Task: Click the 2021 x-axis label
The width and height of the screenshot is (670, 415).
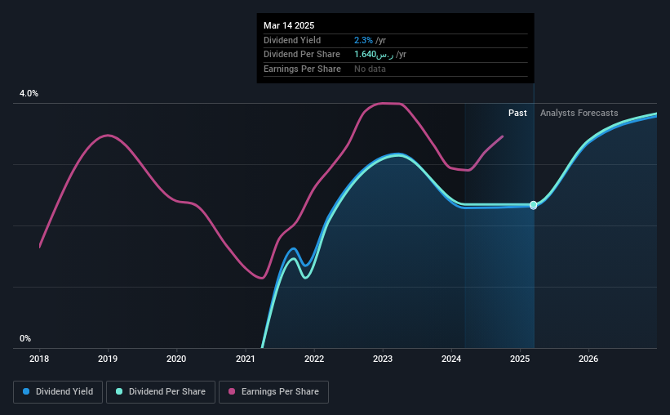Action: [x=246, y=359]
